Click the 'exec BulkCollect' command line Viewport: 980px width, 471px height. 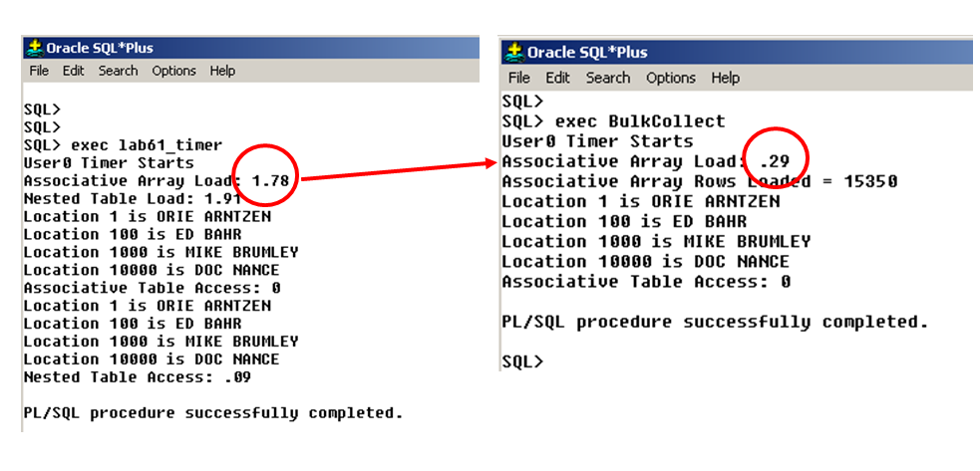pyautogui.click(x=614, y=121)
